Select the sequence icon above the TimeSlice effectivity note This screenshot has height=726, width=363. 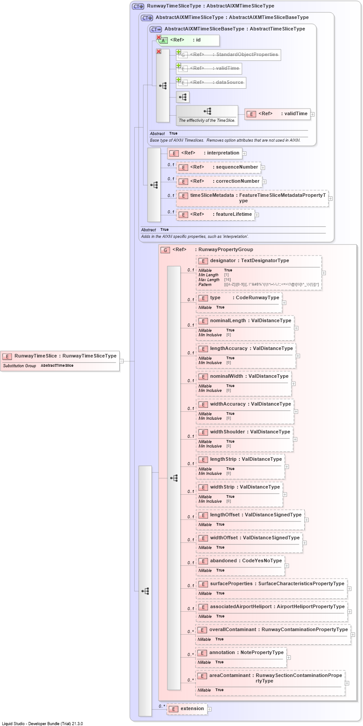(207, 111)
